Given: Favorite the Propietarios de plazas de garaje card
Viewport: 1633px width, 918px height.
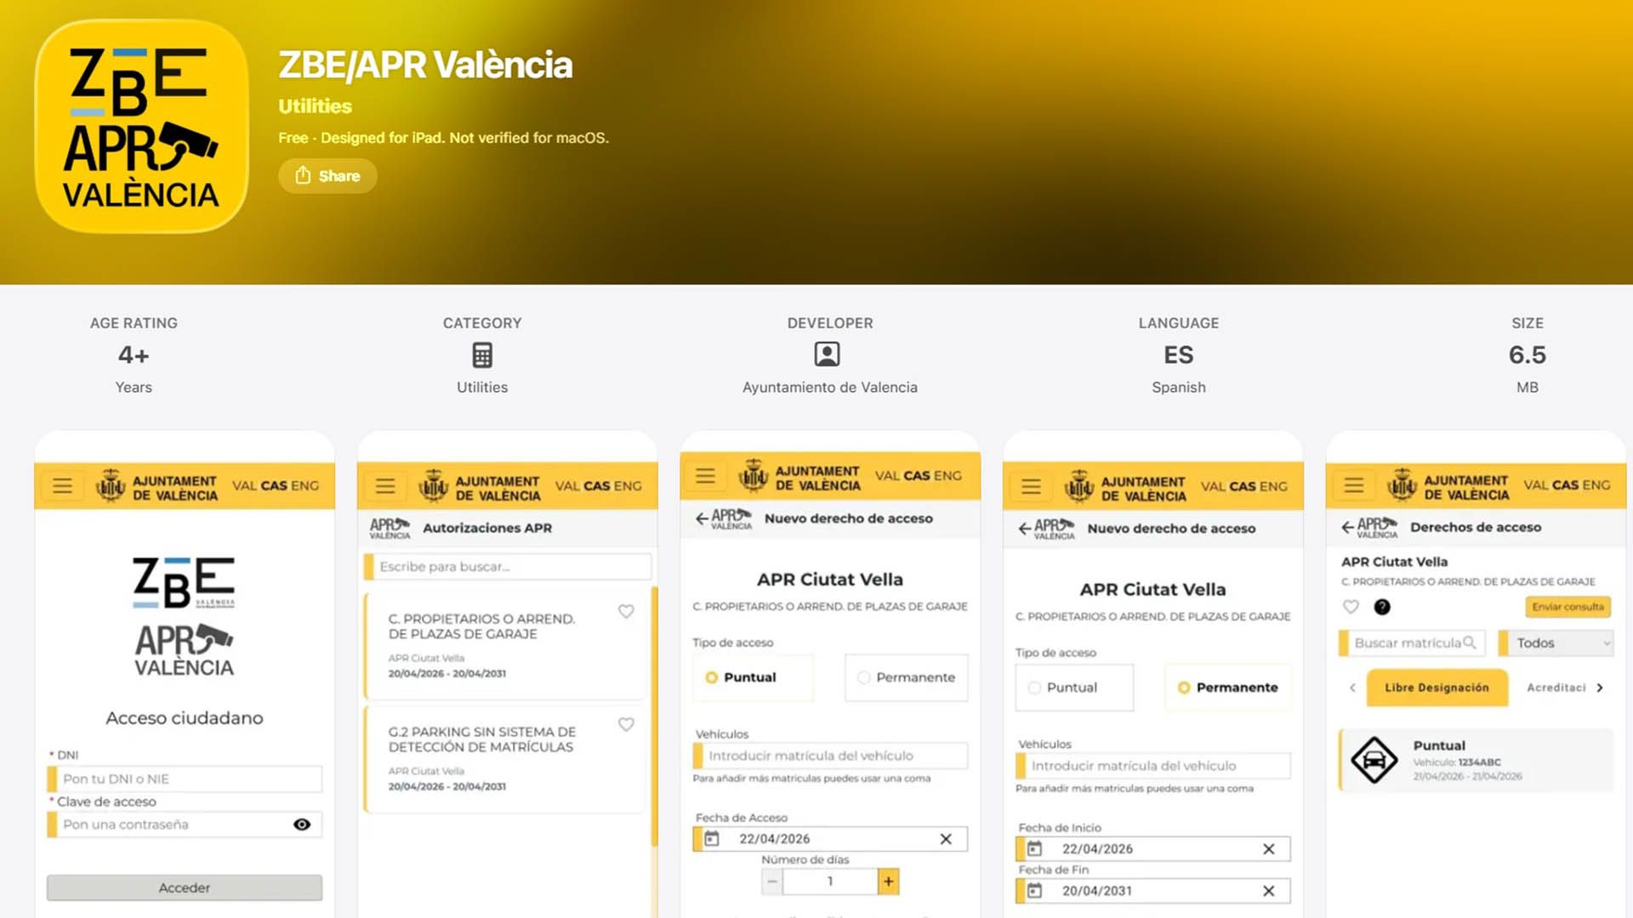Looking at the screenshot, I should coord(626,611).
